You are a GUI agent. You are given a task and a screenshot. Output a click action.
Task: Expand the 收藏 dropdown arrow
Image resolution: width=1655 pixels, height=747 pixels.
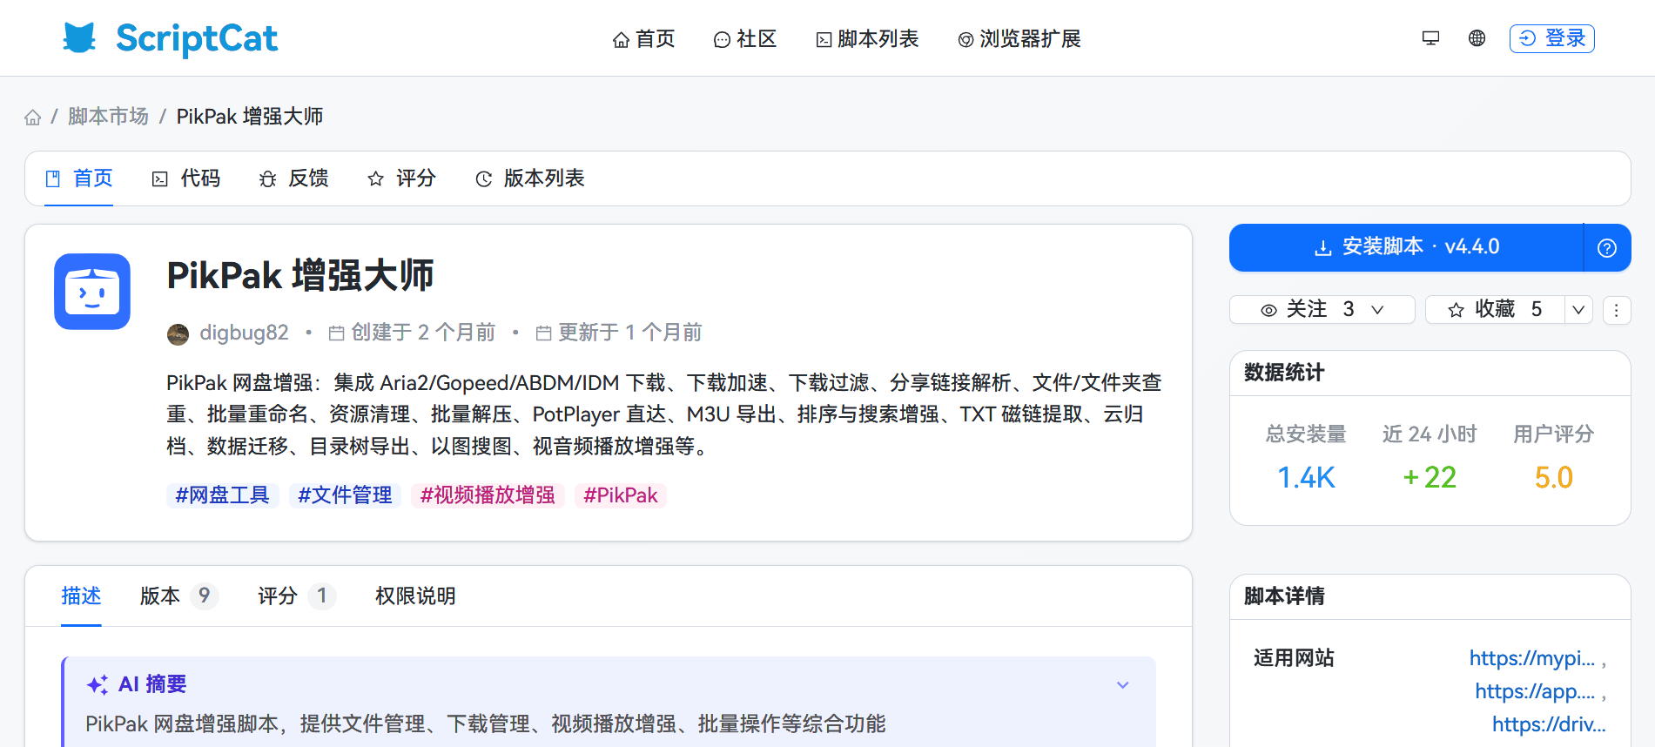point(1578,310)
